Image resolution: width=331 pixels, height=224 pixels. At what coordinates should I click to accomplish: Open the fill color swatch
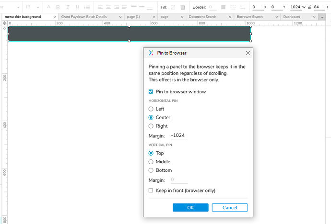(x=173, y=7)
